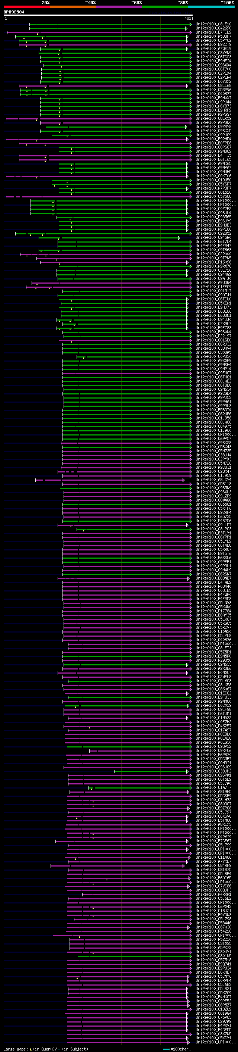
Task: Open hit UniRef100_A8JE10
Action: click(x=213, y=24)
